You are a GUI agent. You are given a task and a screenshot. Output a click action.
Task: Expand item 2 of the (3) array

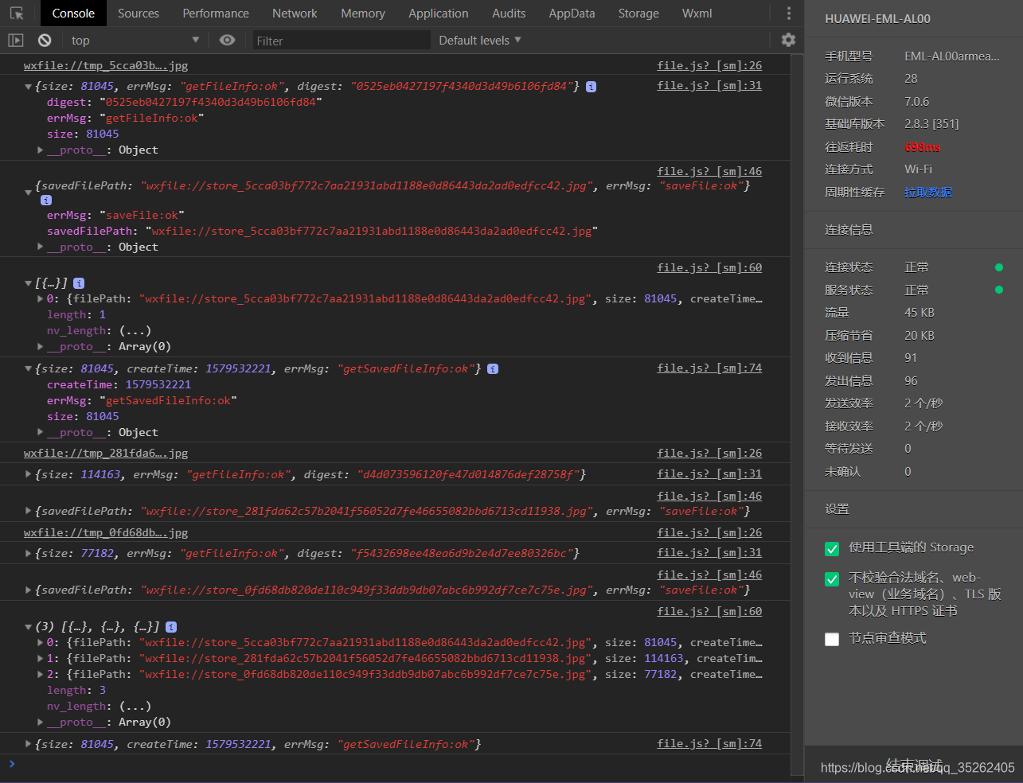[41, 675]
